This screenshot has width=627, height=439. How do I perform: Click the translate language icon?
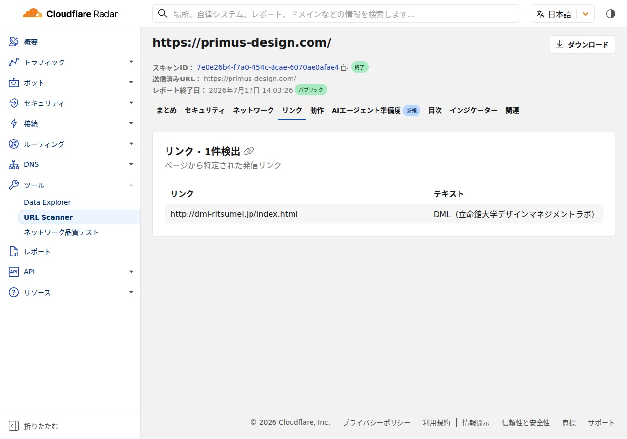pos(540,14)
